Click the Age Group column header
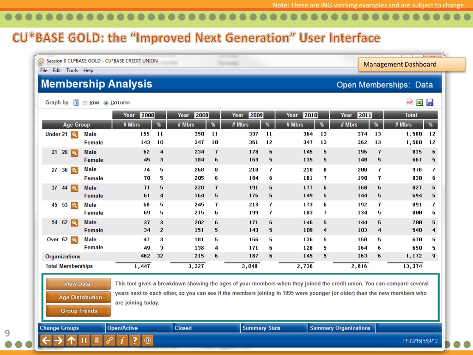The height and width of the screenshot is (355, 473). pyautogui.click(x=77, y=125)
